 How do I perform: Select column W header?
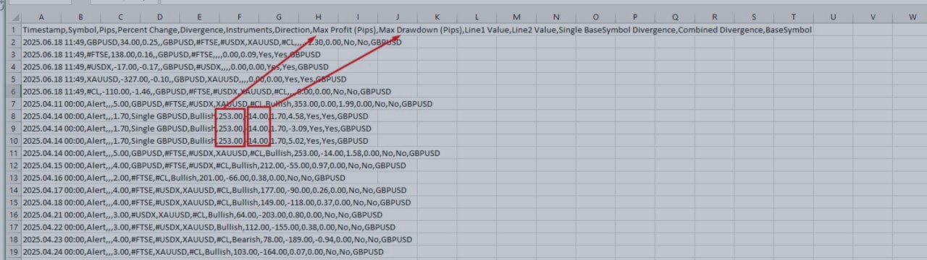point(911,17)
